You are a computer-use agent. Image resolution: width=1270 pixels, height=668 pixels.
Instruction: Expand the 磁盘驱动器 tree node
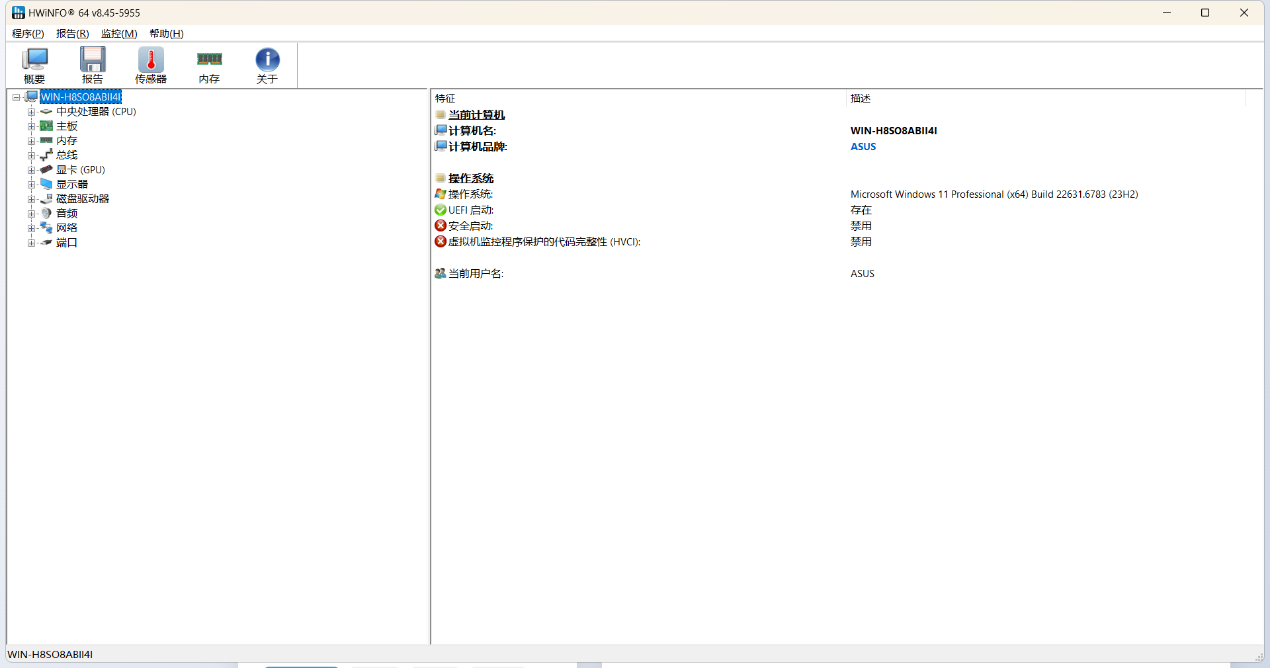tap(31, 199)
